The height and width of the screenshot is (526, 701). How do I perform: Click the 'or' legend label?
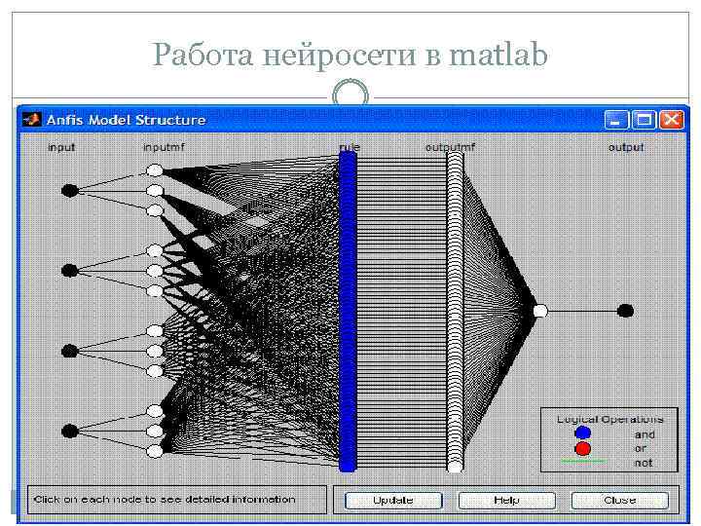(641, 448)
